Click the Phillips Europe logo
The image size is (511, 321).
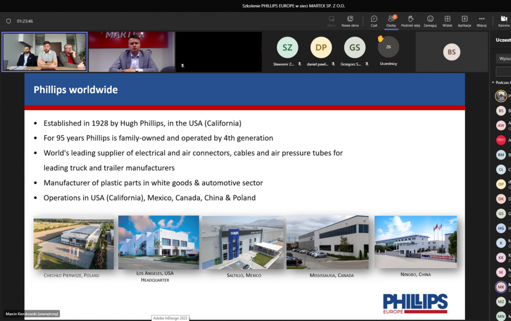415,304
